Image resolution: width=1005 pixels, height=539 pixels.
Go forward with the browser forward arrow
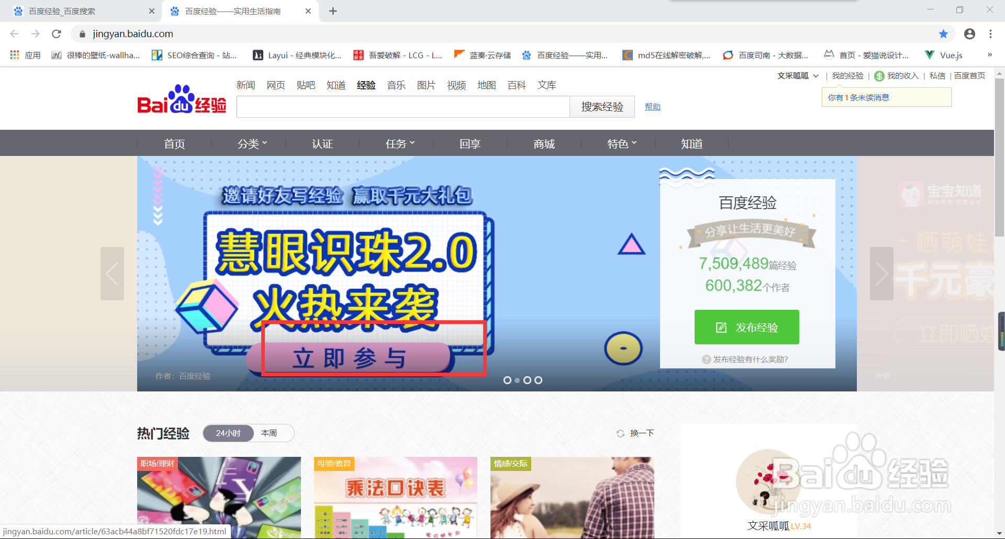click(x=35, y=33)
